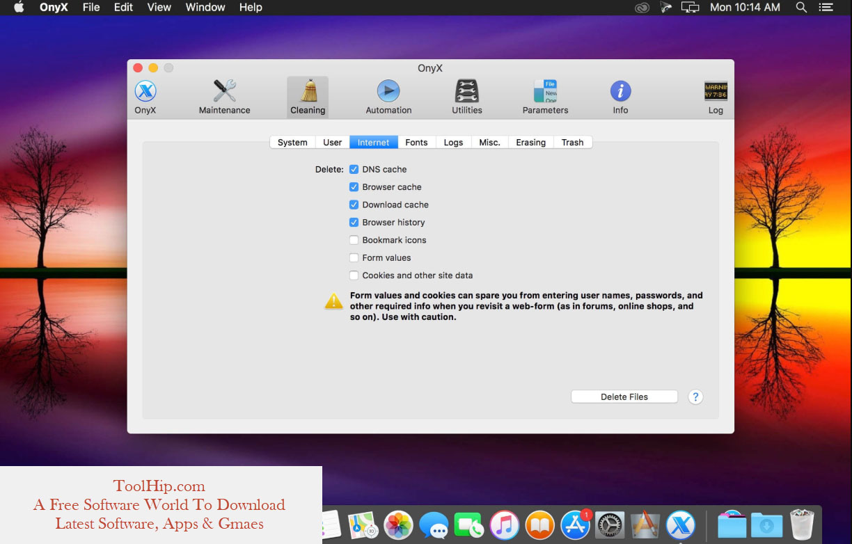Show the Parameters pane
The image size is (852, 544).
[x=545, y=97]
